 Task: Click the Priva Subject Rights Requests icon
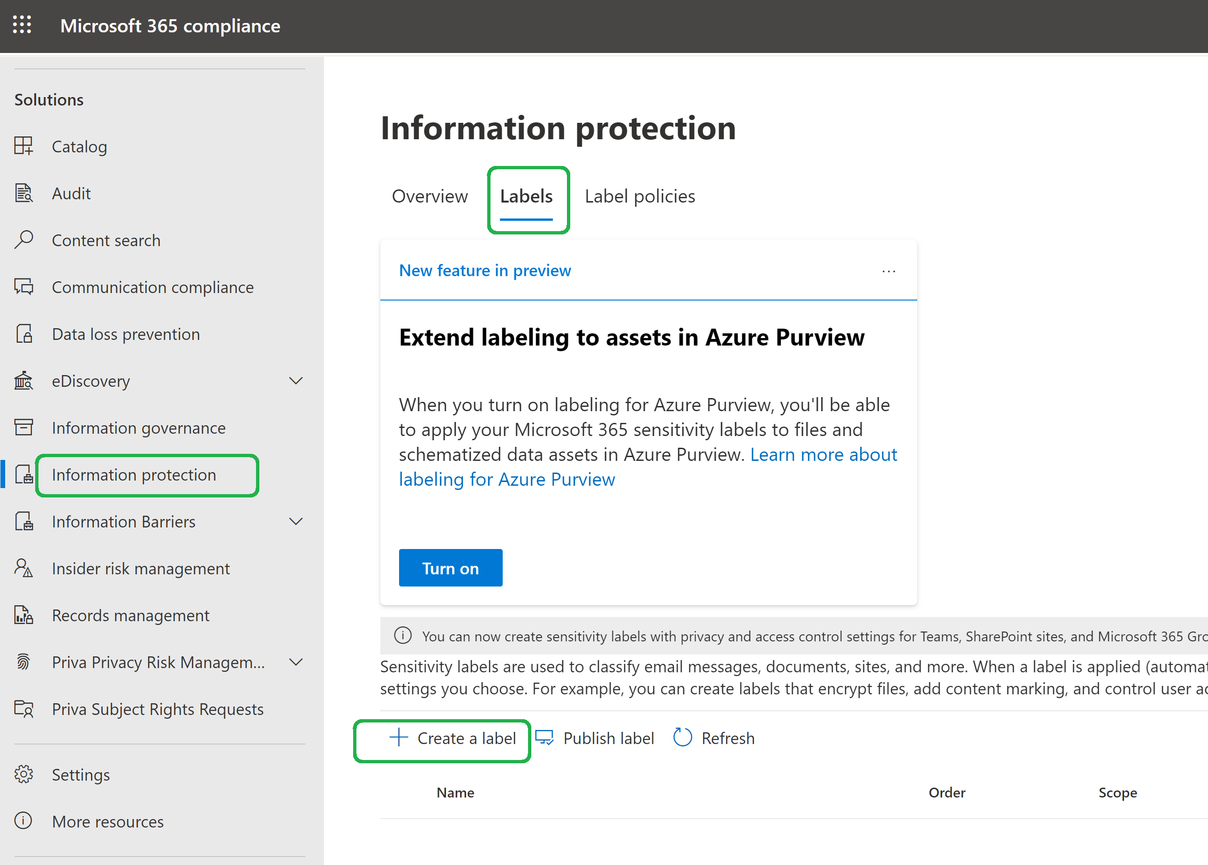pyautogui.click(x=23, y=708)
